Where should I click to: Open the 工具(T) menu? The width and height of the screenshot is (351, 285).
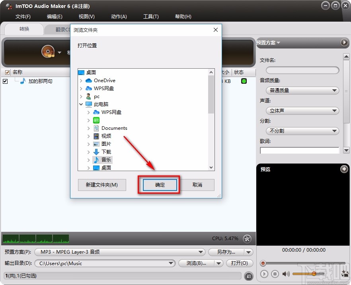tap(151, 16)
